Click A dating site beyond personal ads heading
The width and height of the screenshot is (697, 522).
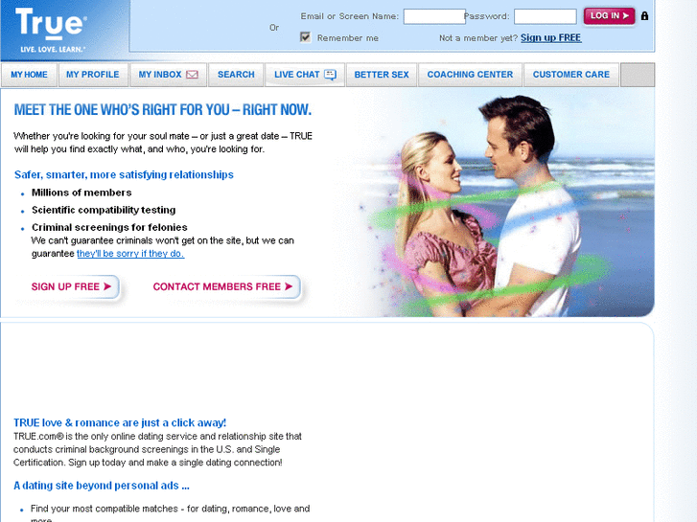tap(102, 486)
